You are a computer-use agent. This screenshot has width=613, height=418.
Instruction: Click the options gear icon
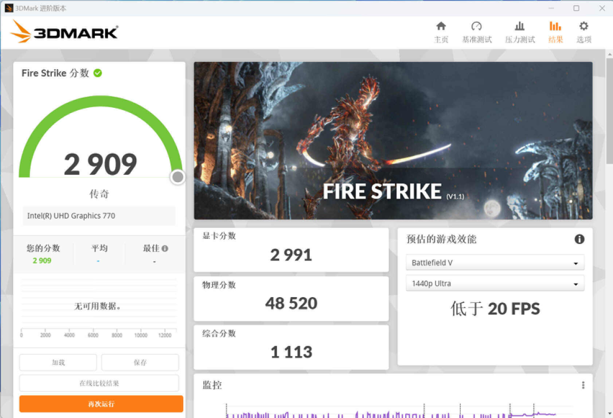pos(583,26)
